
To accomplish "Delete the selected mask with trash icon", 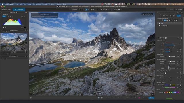I will pos(181,38).
